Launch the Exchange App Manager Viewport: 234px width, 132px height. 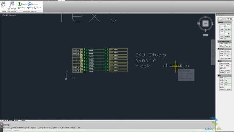pyautogui.click(x=12, y=5)
